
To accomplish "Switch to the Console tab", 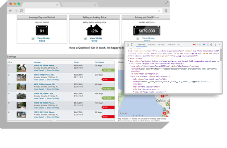I will pyautogui.click(x=151, y=45).
